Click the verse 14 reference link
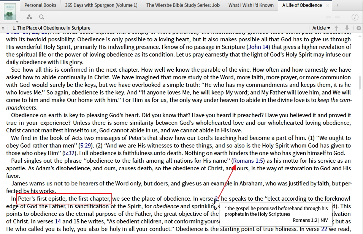This screenshot has height=234, width=363. click(x=58, y=221)
